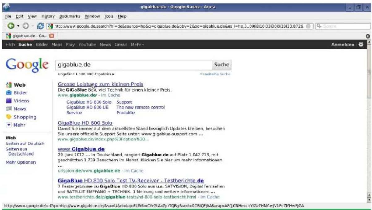Image resolution: width=372 pixels, height=210 pixels.
Task: Click the Suche search button
Action: coord(221,65)
